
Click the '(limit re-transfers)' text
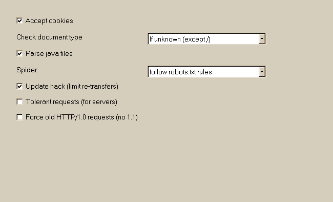coord(92,87)
